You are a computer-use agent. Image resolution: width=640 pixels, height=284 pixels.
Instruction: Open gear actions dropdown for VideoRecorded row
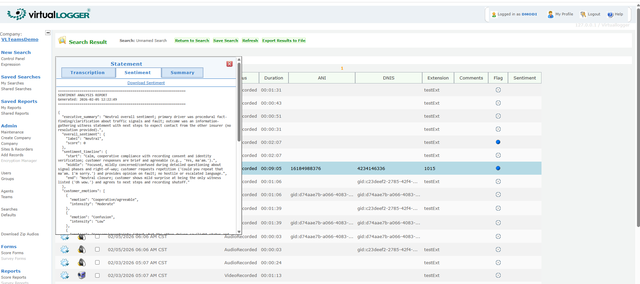click(65, 275)
